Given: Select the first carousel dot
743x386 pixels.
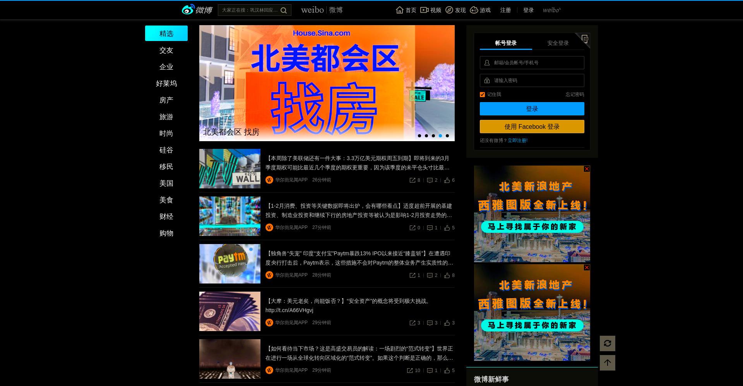Looking at the screenshot, I should click(419, 136).
